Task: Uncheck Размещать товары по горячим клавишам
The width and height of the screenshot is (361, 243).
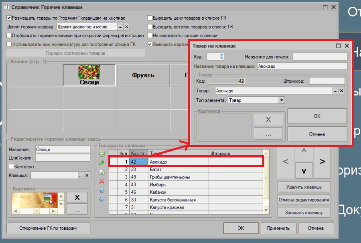Action: [9, 18]
